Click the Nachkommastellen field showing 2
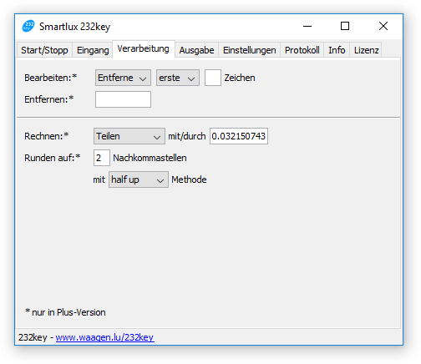Viewport: 421px width, 364px height. (102, 158)
